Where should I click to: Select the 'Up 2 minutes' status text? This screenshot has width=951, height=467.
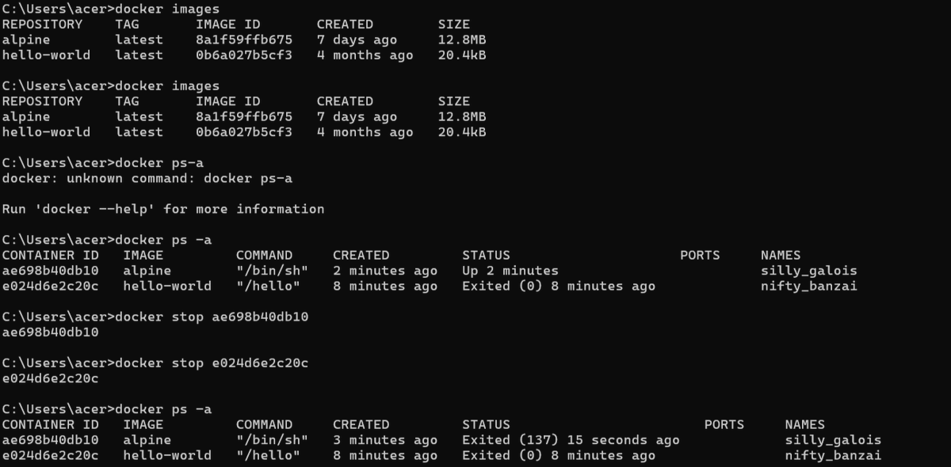[510, 271]
